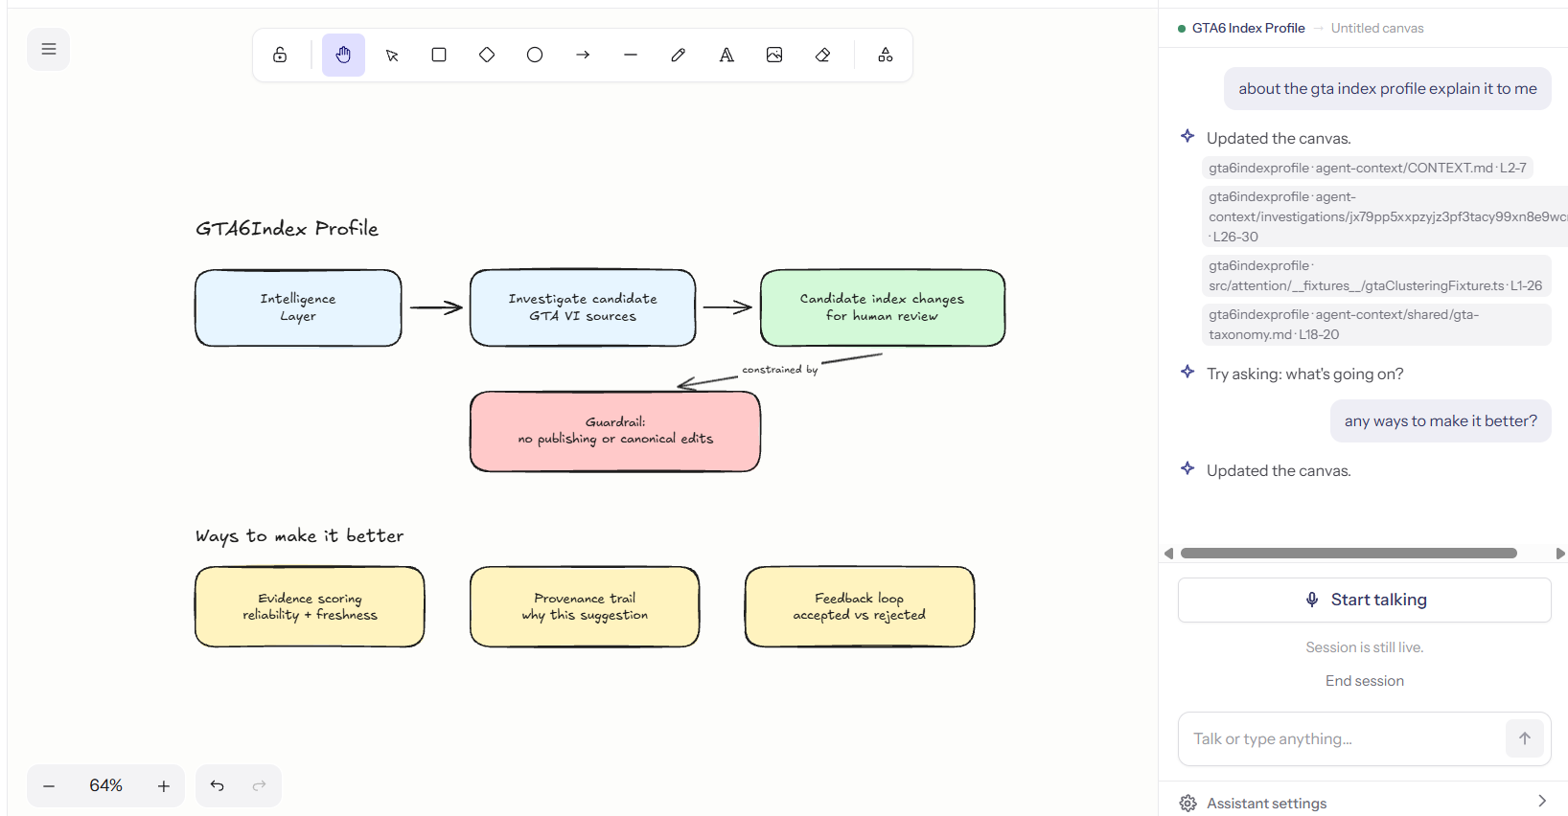Click the 'any ways to make it better?' message
This screenshot has width=1568, height=816.
[1441, 420]
